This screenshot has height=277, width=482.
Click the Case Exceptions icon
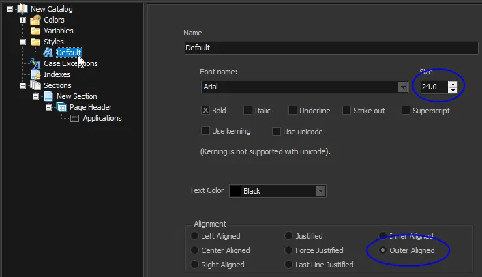35,63
